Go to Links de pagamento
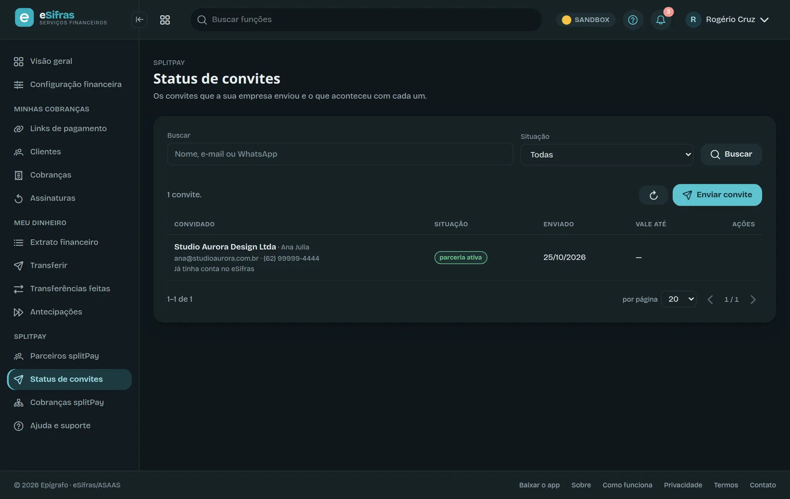790x499 pixels. [70, 128]
